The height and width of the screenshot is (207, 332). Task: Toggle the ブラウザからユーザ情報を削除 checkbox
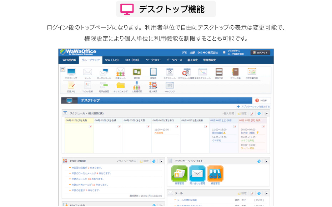224,52
